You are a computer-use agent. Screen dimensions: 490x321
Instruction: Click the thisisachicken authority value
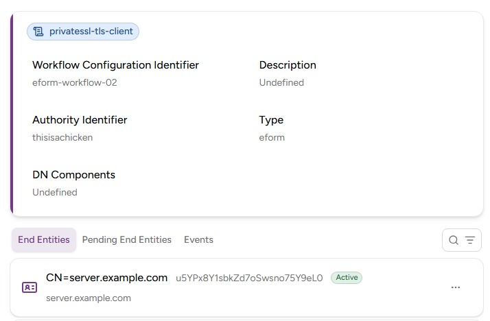[x=62, y=138]
